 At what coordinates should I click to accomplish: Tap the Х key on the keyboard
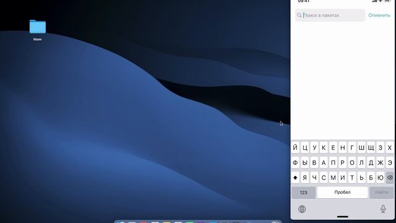[390, 147]
